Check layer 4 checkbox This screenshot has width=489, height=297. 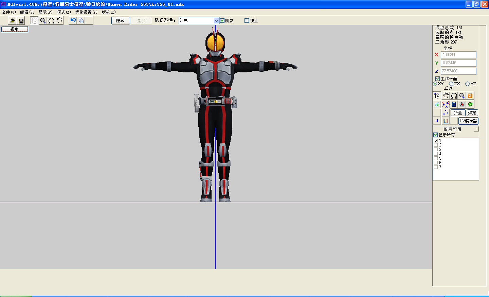click(x=436, y=154)
